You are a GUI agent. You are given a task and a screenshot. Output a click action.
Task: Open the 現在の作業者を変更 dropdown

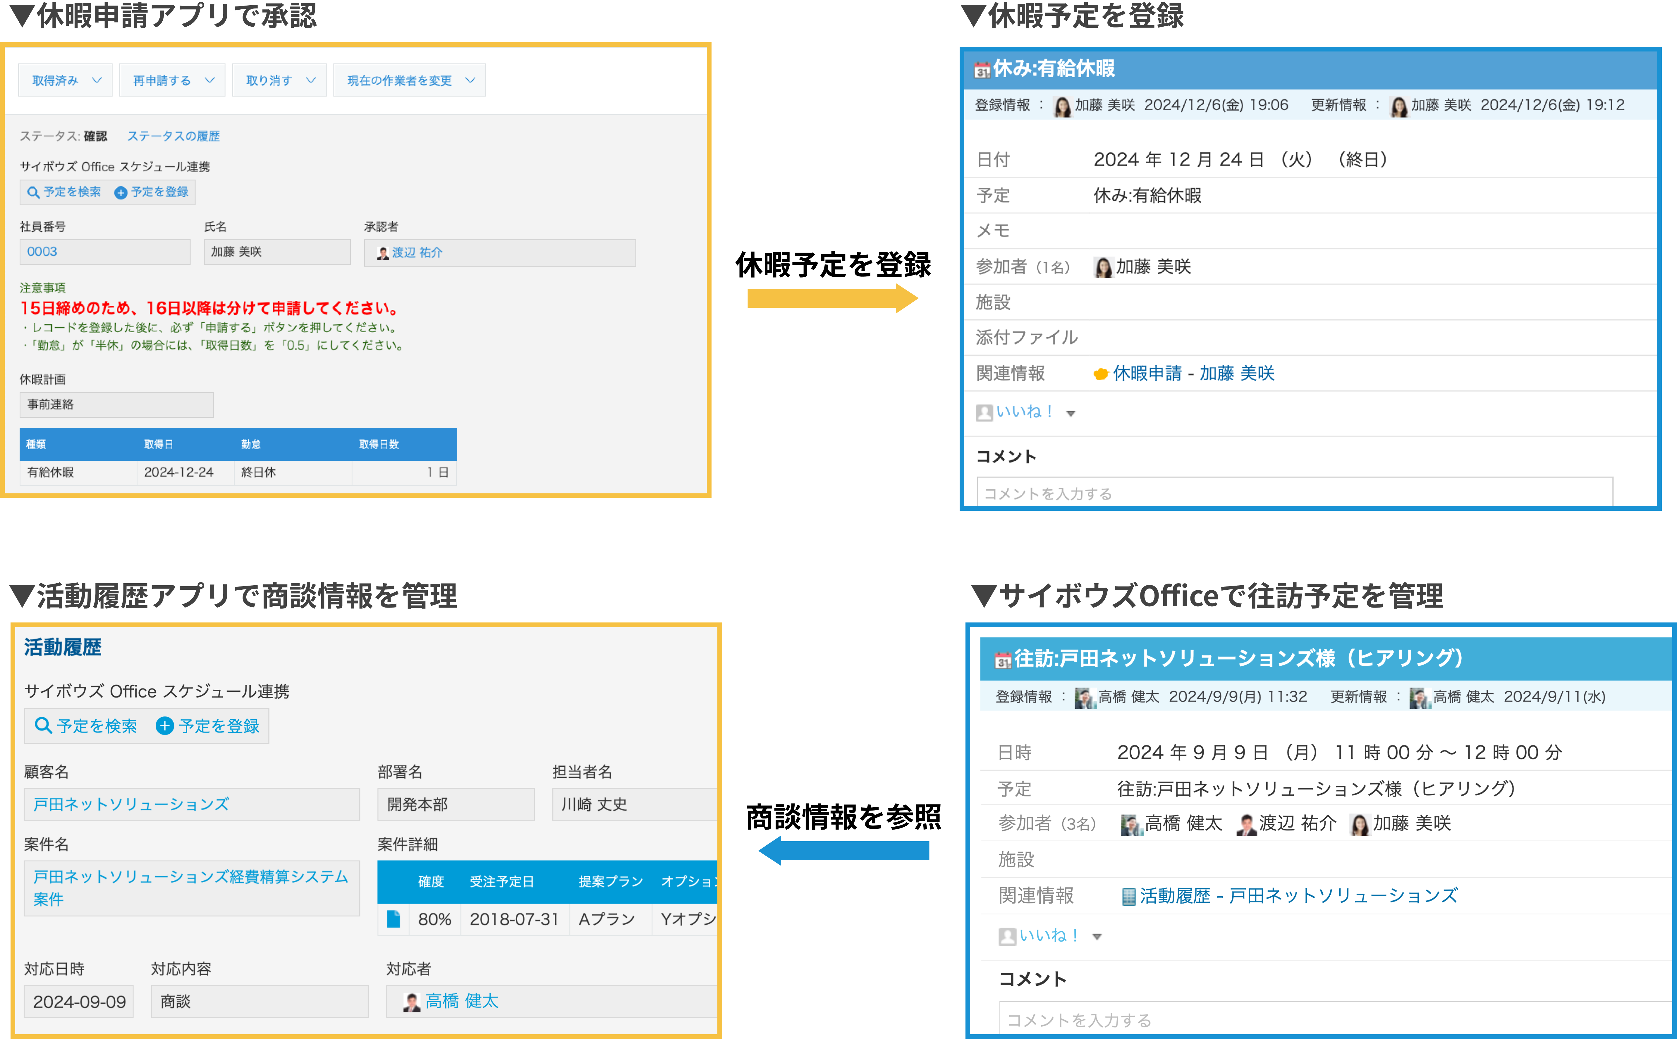pos(410,80)
